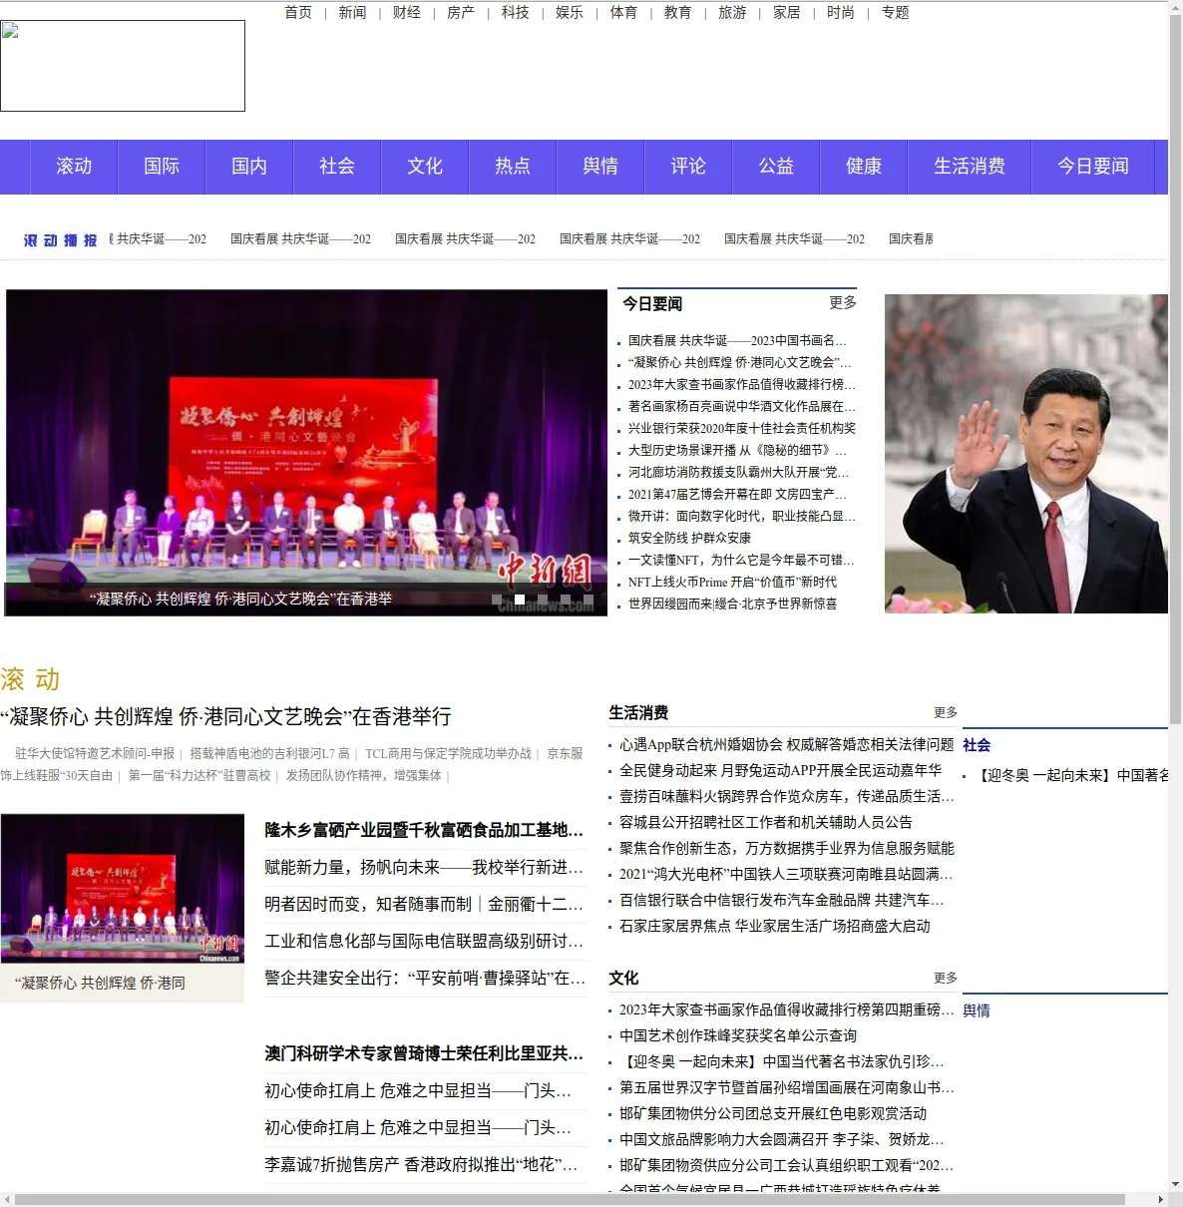Click 更多 beside the 生活消费 section heading
Image resolution: width=1183 pixels, height=1207 pixels.
[946, 713]
